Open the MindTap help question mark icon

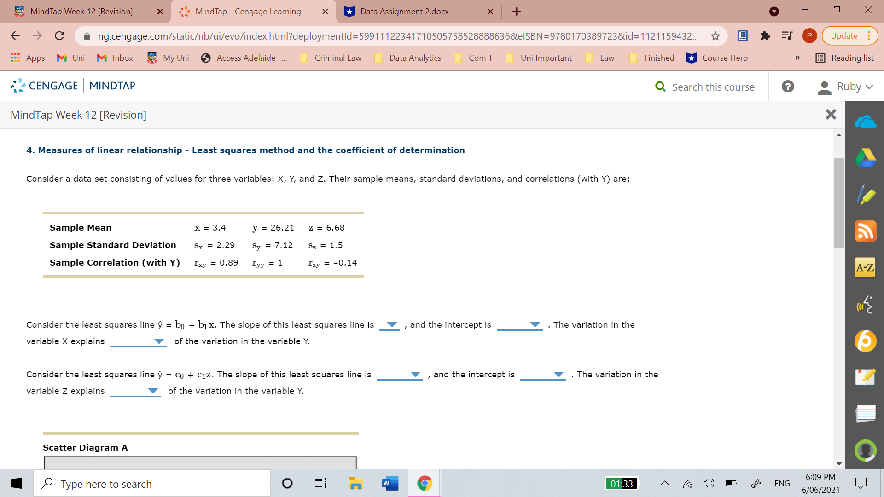[x=788, y=86]
